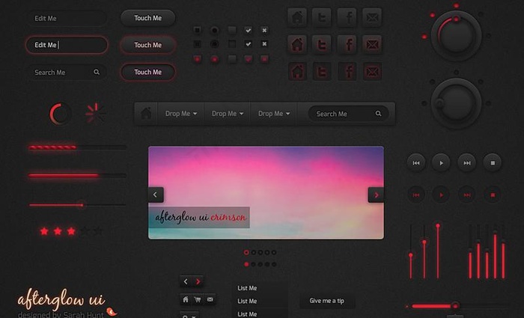
Task: Click the home icon in the navigation bar
Action: click(x=146, y=114)
